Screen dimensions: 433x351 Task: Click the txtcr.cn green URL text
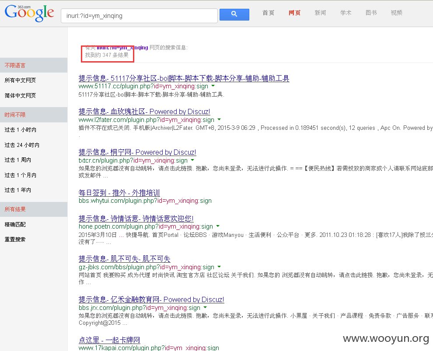133,160
